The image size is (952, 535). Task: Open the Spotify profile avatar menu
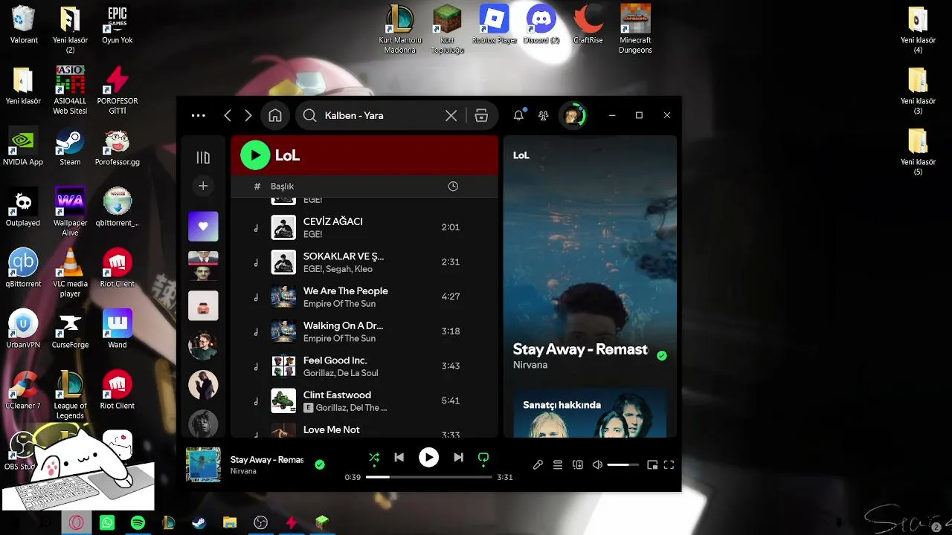pyautogui.click(x=573, y=115)
